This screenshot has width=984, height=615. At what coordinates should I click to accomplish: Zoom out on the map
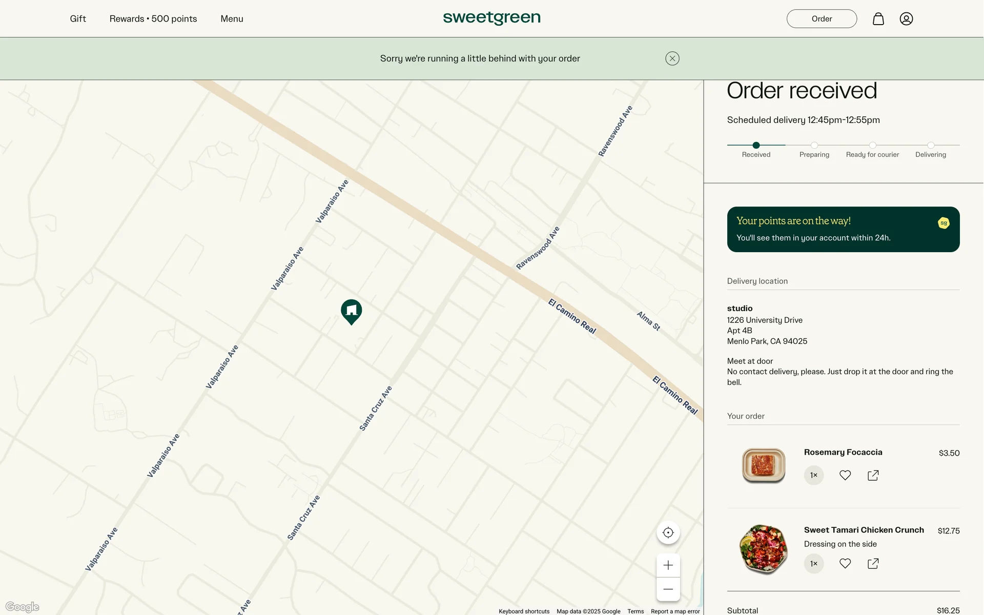click(x=668, y=589)
